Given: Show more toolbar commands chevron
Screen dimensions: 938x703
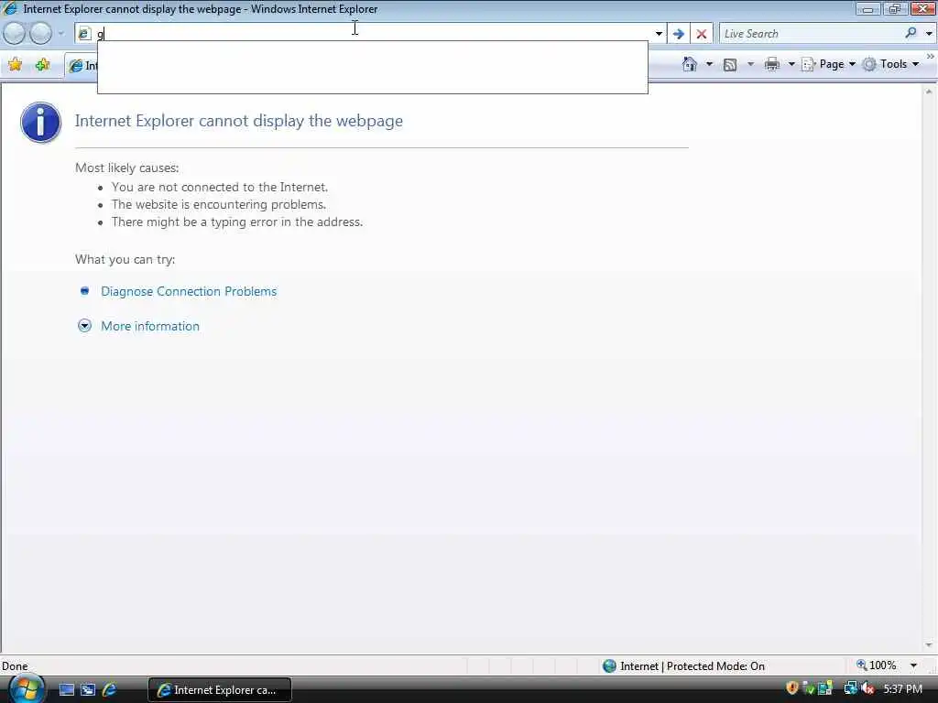Looking at the screenshot, I should [x=931, y=56].
